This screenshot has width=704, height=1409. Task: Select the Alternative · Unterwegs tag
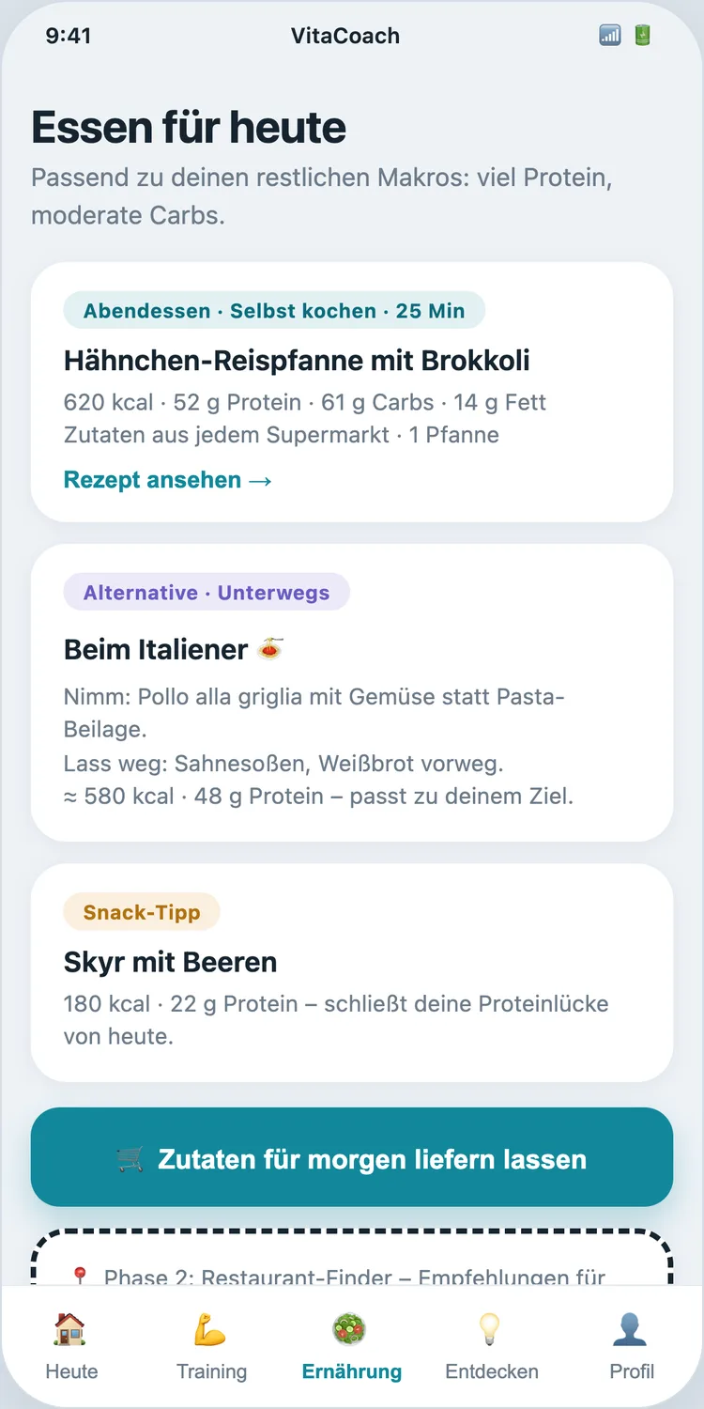pyautogui.click(x=207, y=593)
